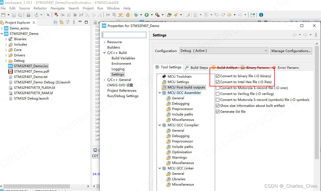The height and width of the screenshot is (191, 321).
Task: Collapse the MCU GCC Compiler node
Action: pos(160,125)
